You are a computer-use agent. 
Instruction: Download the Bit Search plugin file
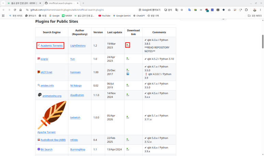point(128,149)
